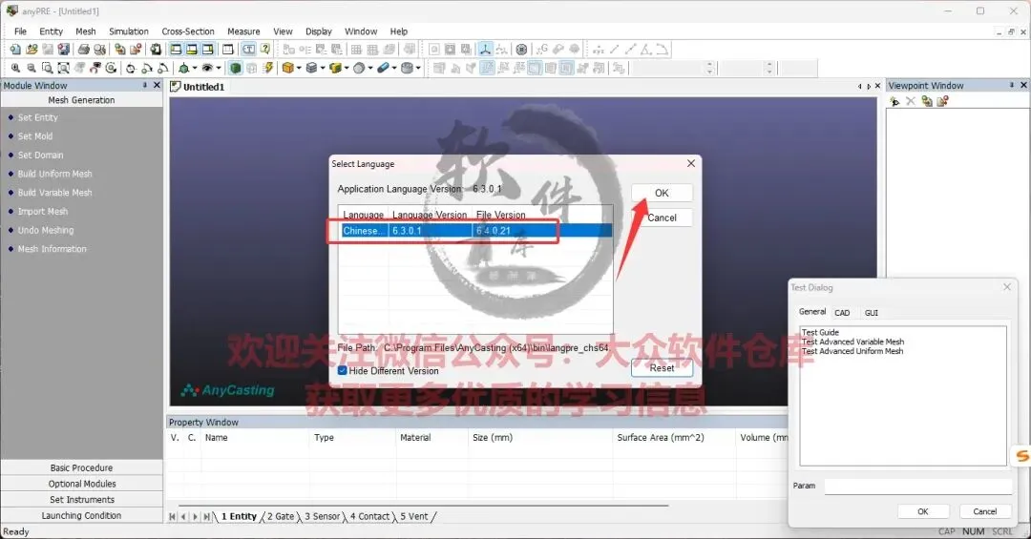Click the clipboard paste icon in toolbar
This screenshot has width=1031, height=539.
click(156, 50)
